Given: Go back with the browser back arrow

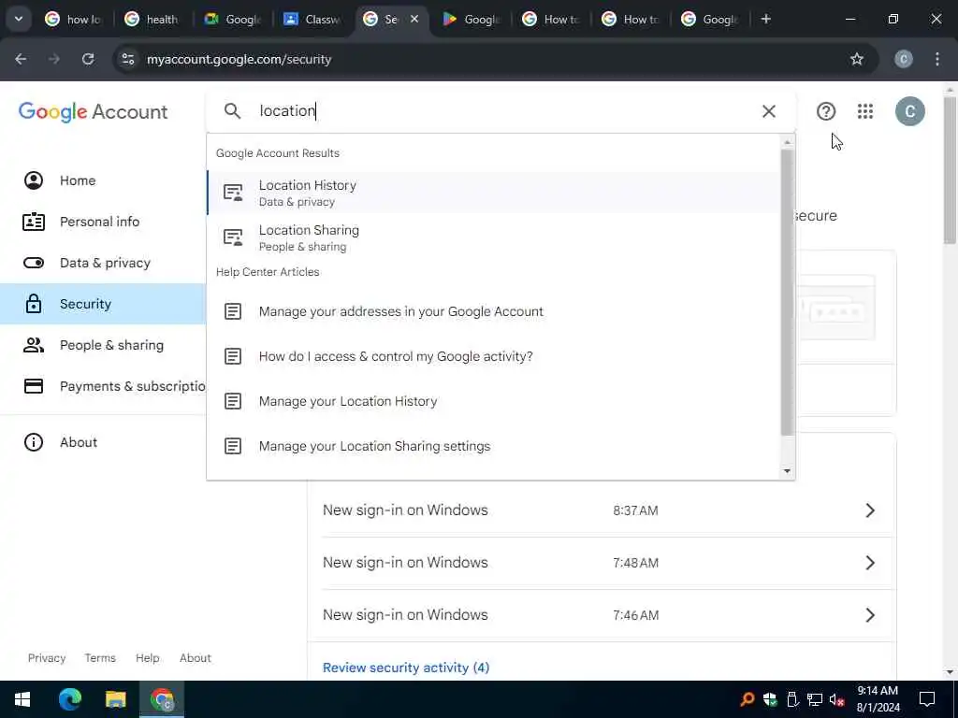Looking at the screenshot, I should point(21,59).
